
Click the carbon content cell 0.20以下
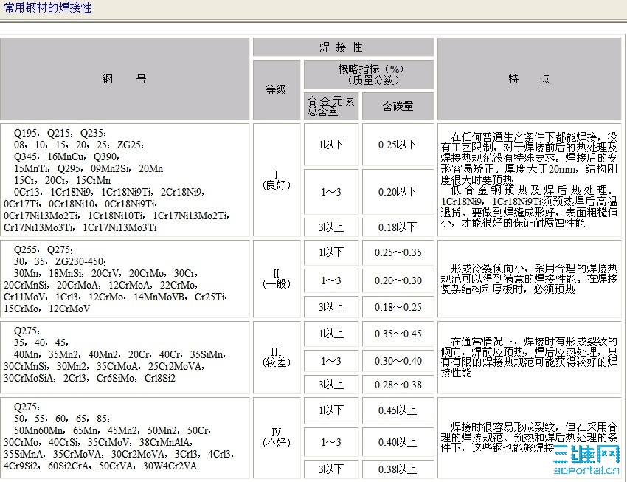pyautogui.click(x=398, y=192)
